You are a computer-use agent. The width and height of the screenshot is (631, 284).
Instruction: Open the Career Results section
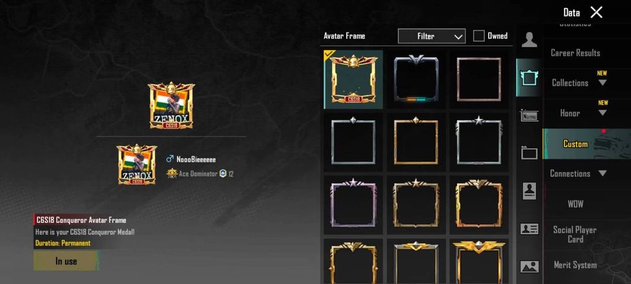(x=575, y=53)
